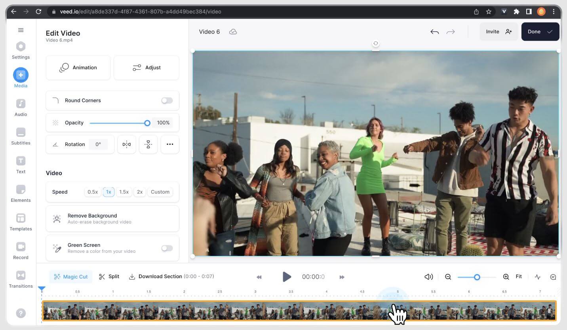Flip the video horizontally
567x330 pixels.
coord(127,144)
